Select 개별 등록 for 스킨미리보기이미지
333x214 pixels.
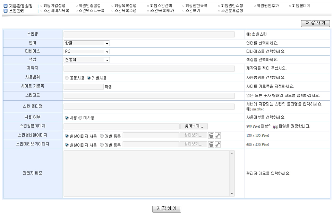pyautogui.click(x=102, y=145)
